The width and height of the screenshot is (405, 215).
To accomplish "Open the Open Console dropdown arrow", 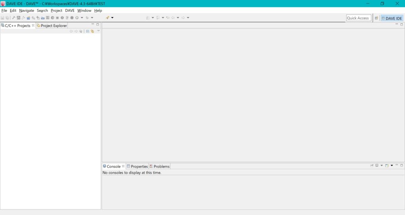I will coord(392,166).
